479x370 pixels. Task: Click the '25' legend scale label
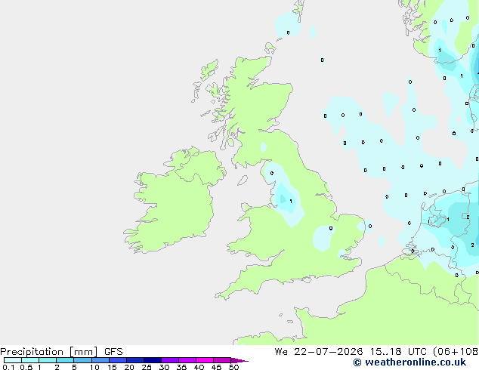[x=147, y=367]
